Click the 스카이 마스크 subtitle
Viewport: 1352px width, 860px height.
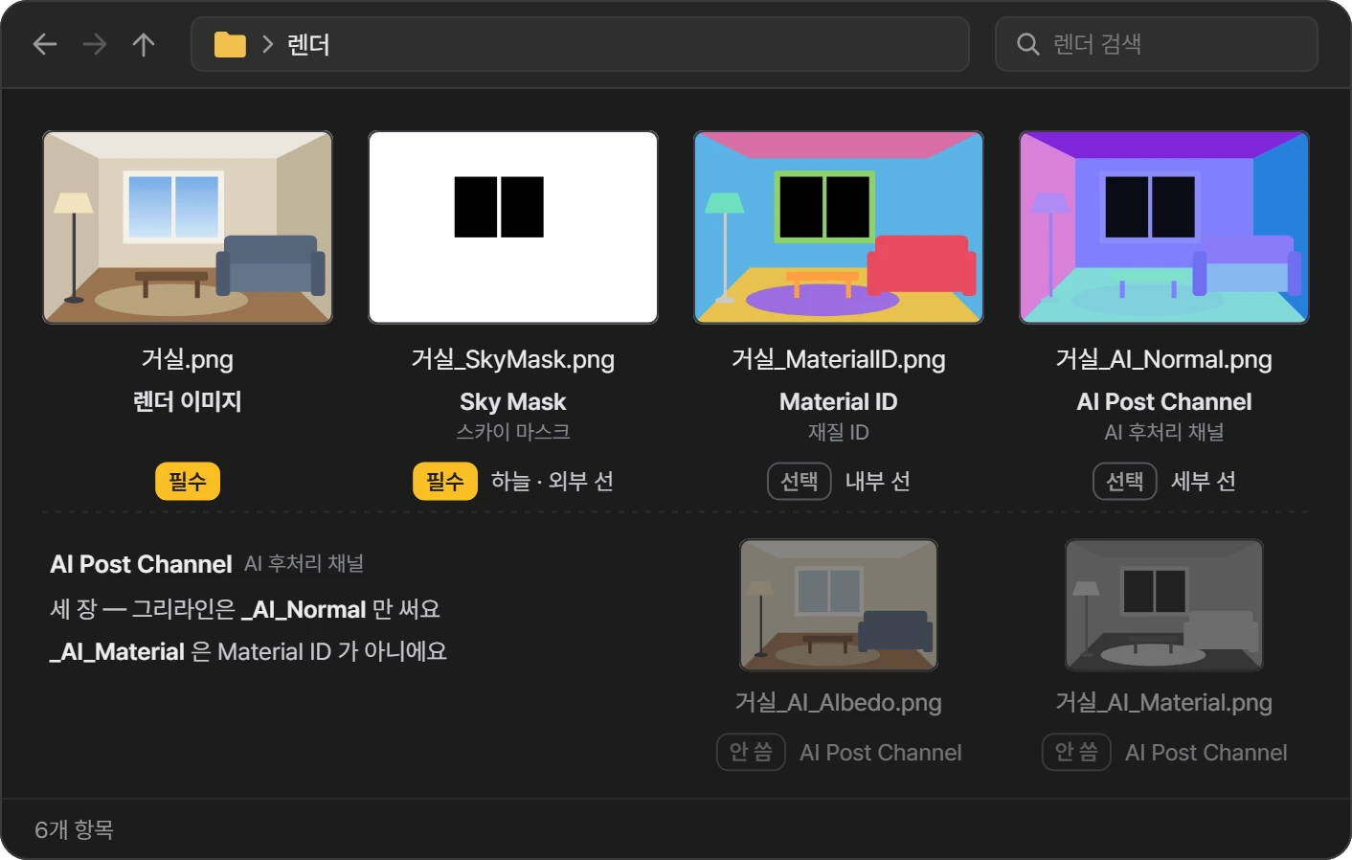[513, 432]
